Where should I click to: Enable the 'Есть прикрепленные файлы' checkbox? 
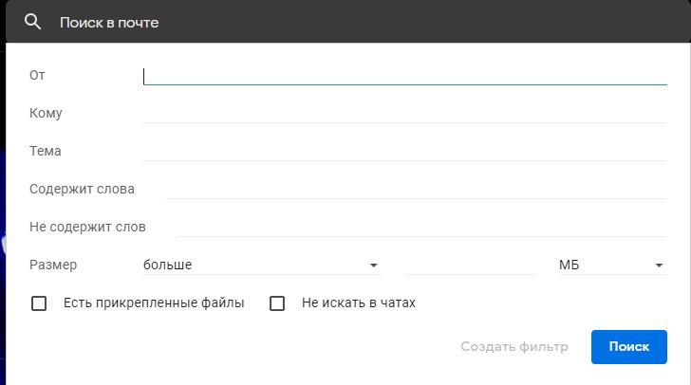[39, 303]
